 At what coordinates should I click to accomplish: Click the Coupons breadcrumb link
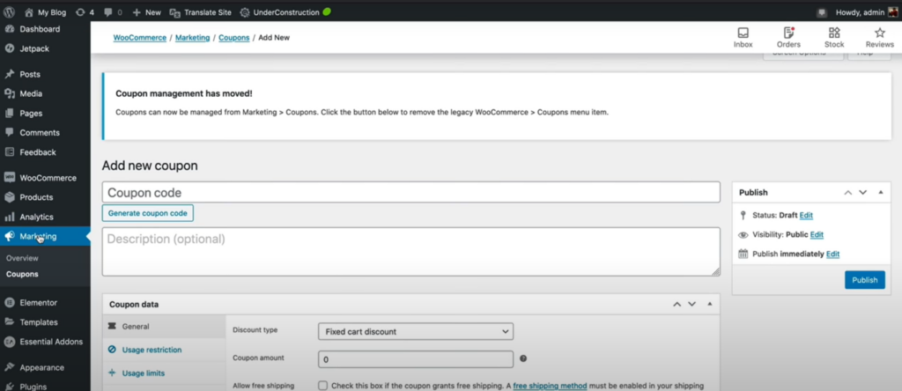(x=234, y=37)
